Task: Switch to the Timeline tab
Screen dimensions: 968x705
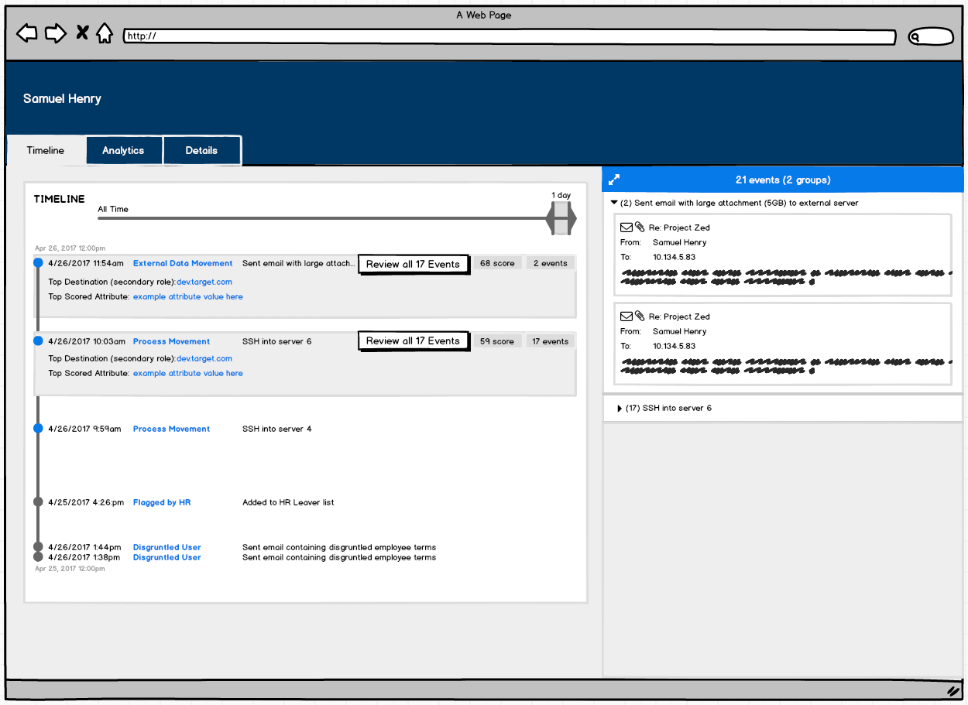Action: [46, 150]
